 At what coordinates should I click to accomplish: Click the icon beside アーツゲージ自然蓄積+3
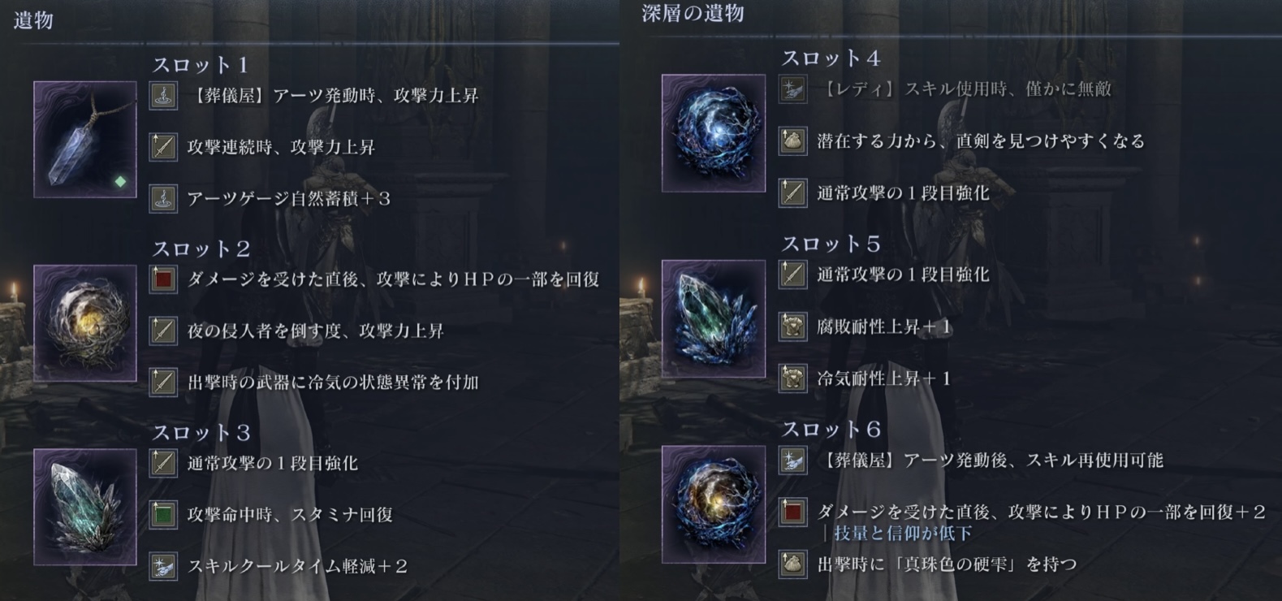tap(163, 198)
